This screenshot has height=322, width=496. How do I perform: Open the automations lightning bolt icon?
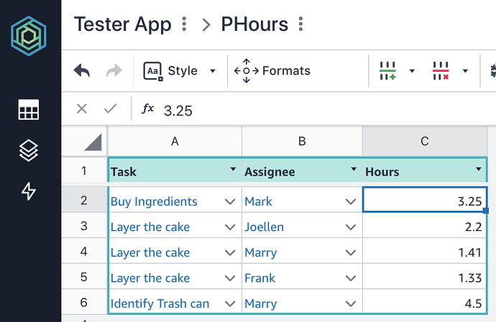point(29,191)
